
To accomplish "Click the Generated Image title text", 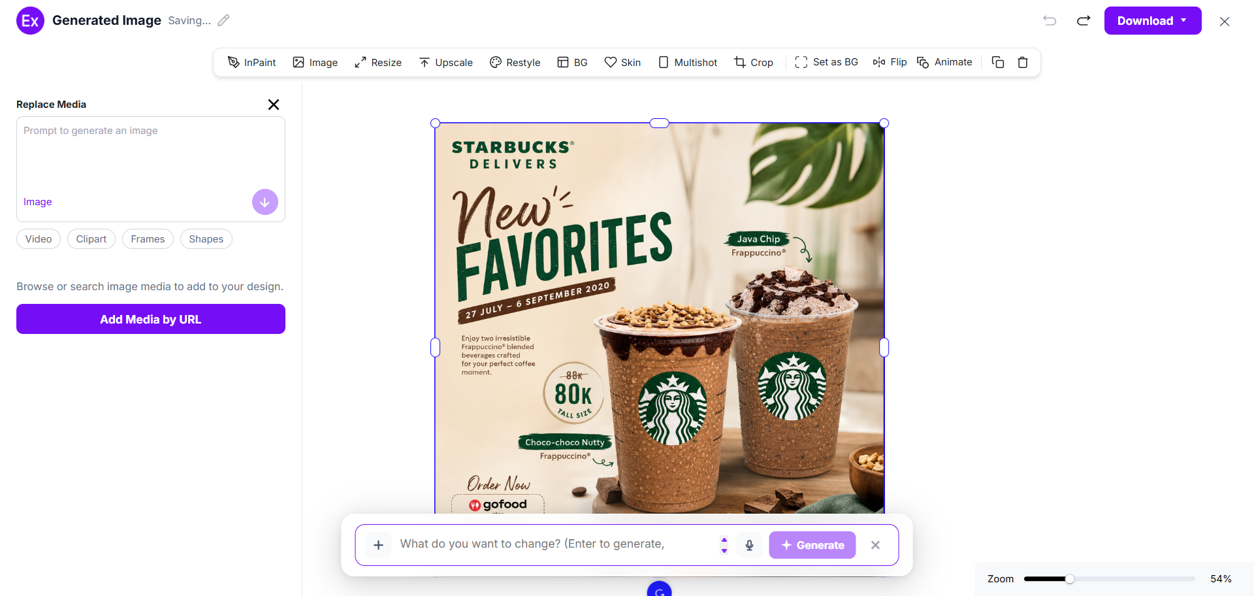I will 106,20.
